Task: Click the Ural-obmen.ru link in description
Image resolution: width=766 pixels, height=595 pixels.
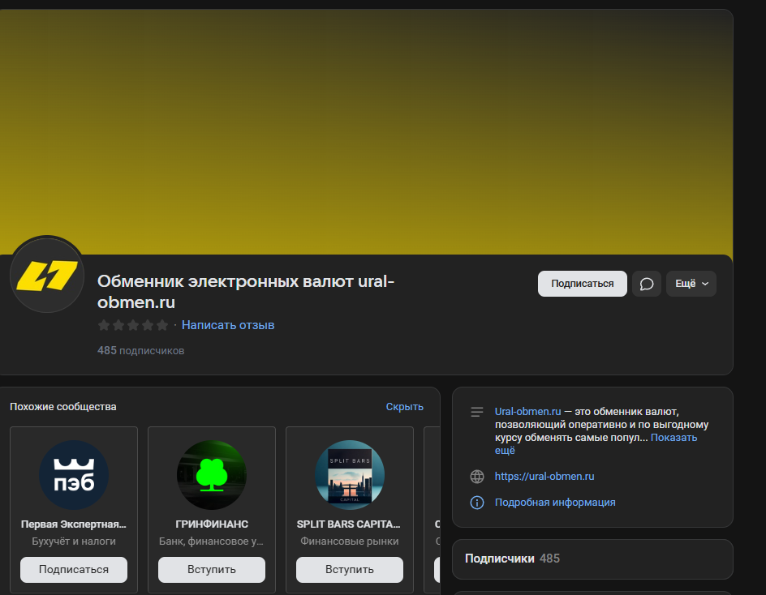Action: coord(527,412)
